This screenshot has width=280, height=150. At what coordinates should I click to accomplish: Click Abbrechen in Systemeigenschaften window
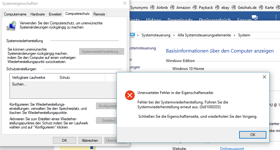[90, 141]
